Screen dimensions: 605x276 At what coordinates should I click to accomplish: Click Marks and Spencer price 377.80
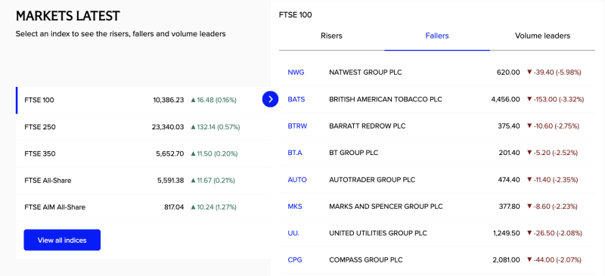[x=509, y=206]
